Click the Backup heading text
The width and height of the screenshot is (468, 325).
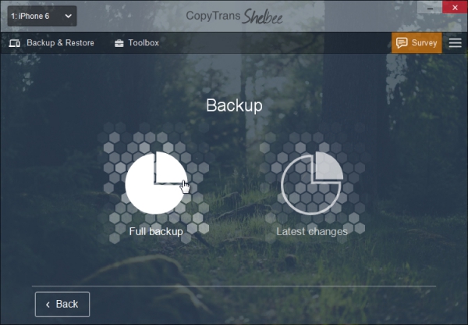tap(234, 105)
